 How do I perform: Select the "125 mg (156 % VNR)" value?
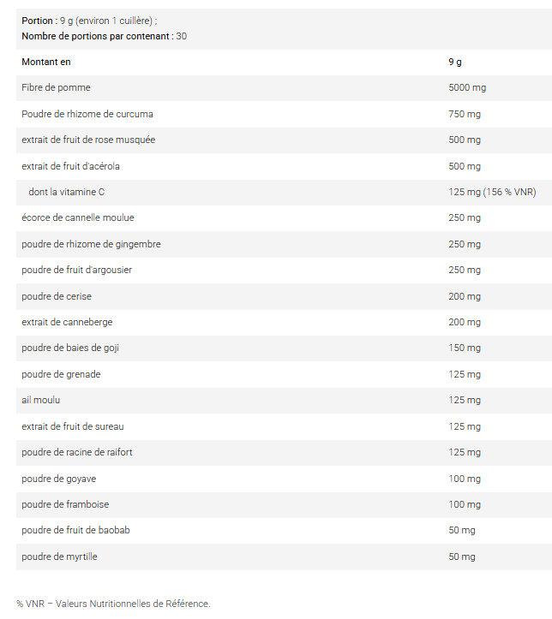492,192
